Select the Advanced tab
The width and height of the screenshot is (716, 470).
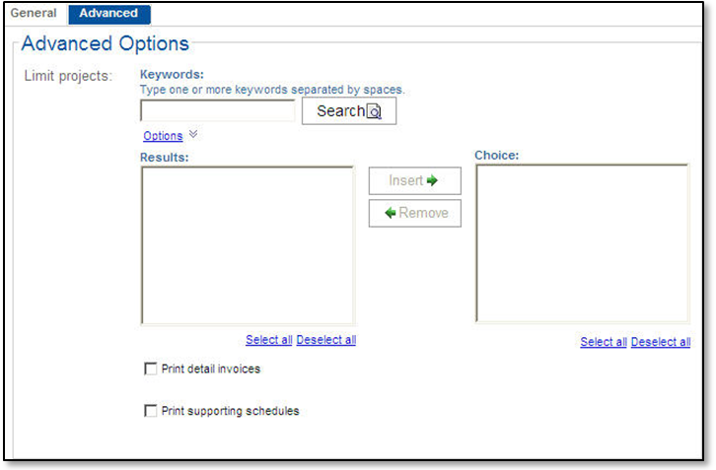click(x=108, y=14)
